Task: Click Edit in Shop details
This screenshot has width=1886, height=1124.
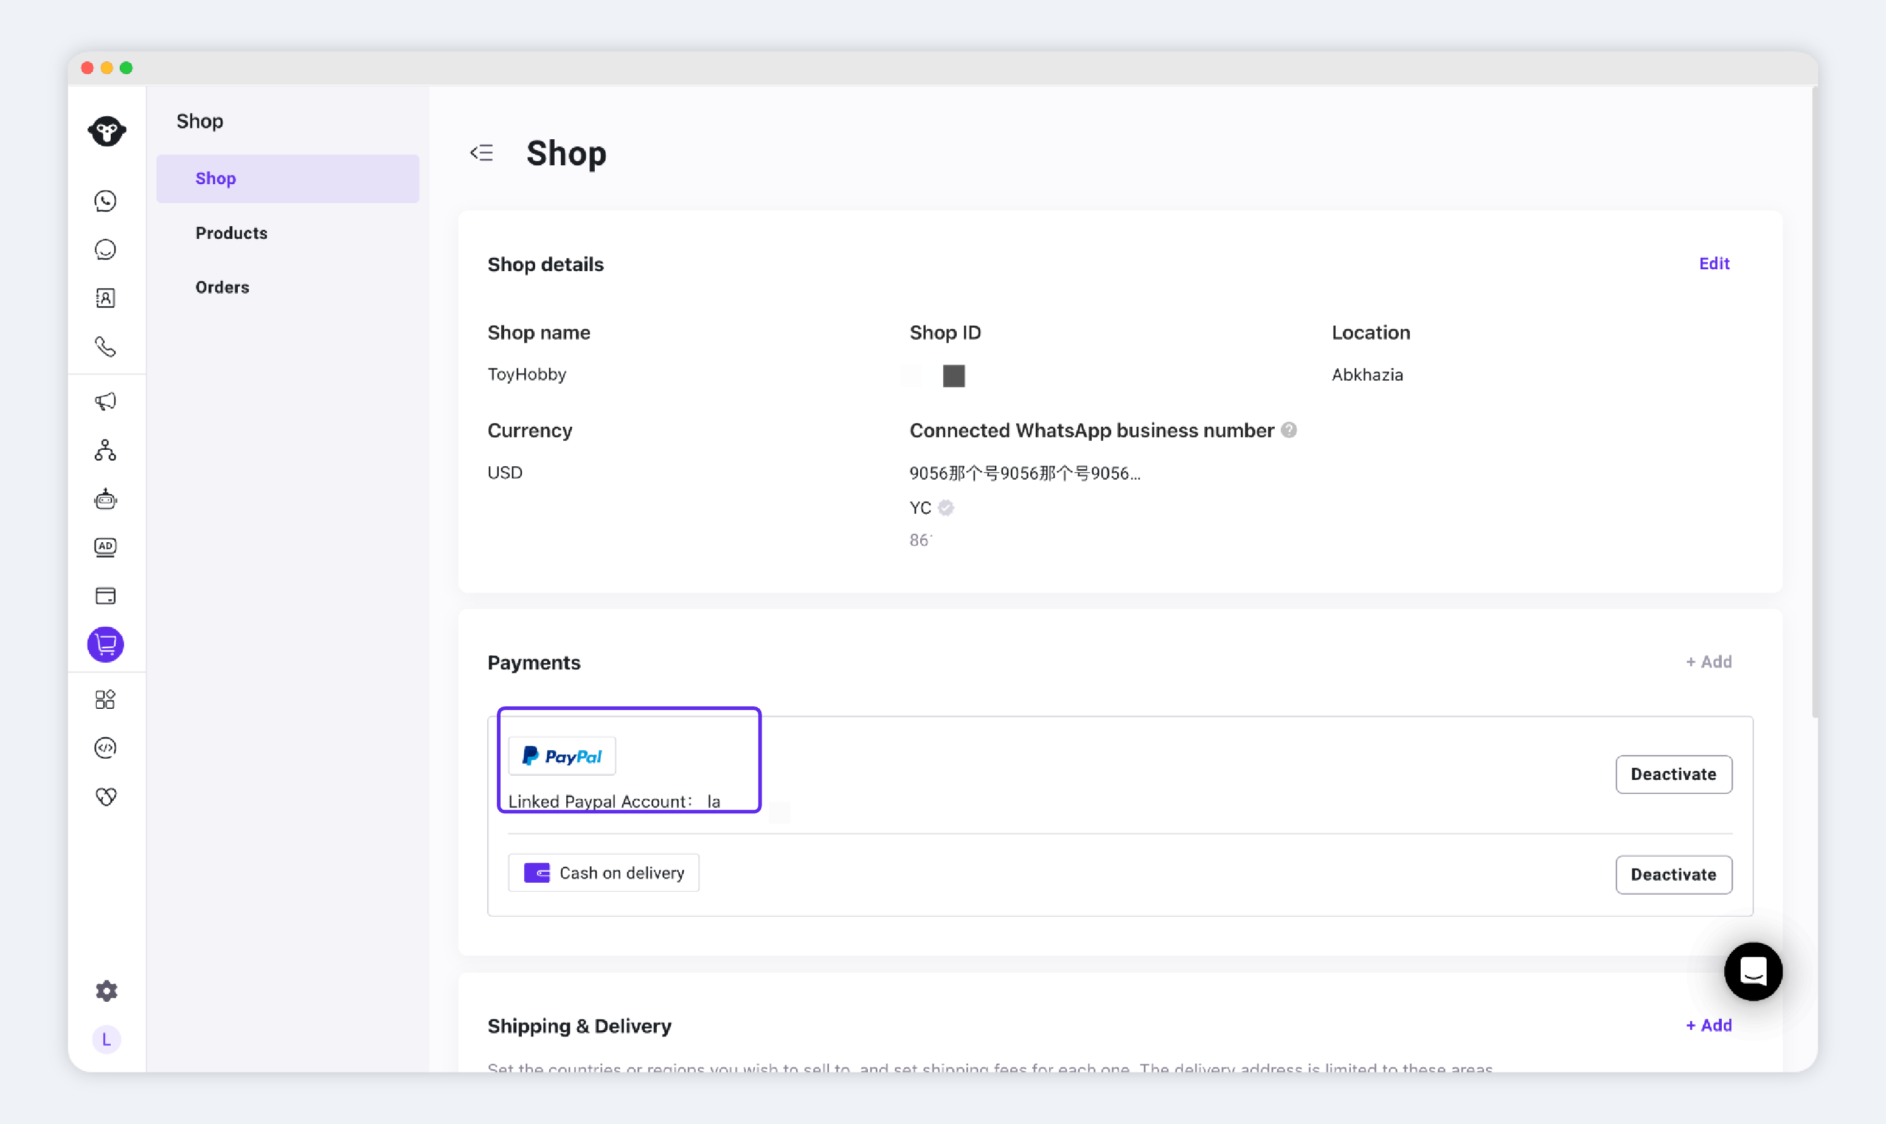Action: tap(1713, 263)
